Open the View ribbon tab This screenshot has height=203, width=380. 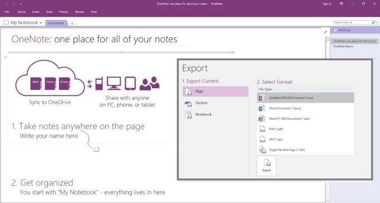click(94, 12)
